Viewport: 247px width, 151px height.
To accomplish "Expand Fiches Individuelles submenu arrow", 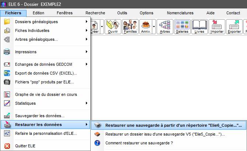I will click(87, 30).
